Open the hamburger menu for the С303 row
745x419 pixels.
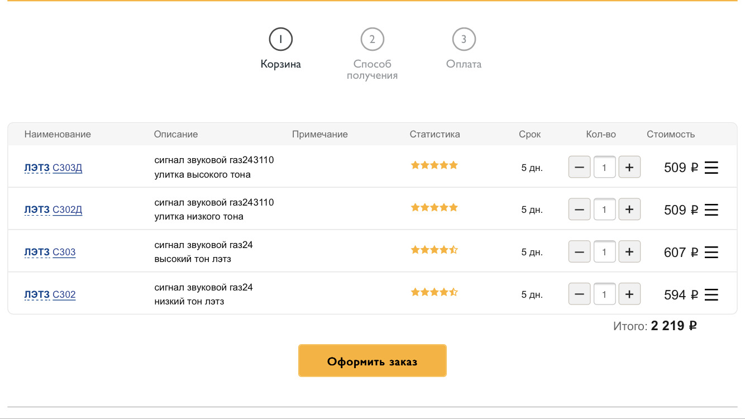(x=711, y=253)
